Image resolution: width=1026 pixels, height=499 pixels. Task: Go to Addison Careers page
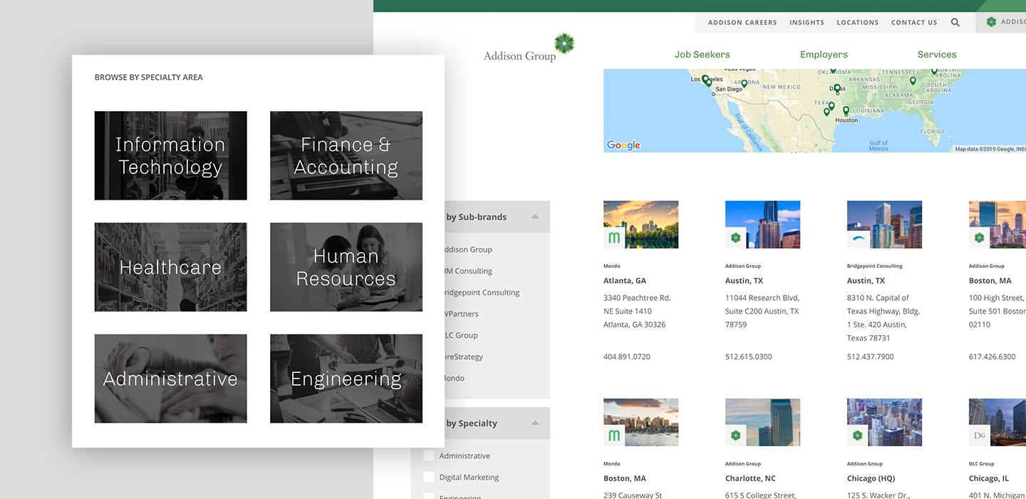(742, 22)
